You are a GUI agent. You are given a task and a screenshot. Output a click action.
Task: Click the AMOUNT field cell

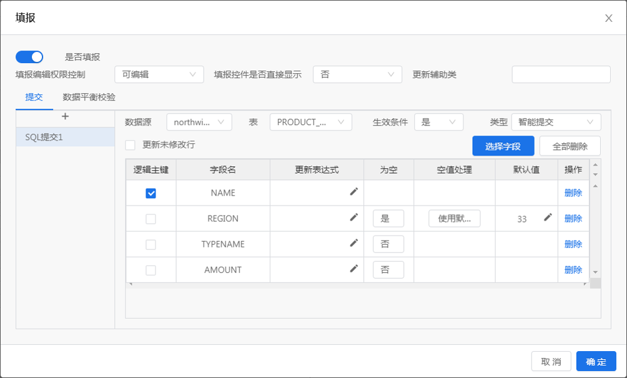(x=223, y=270)
